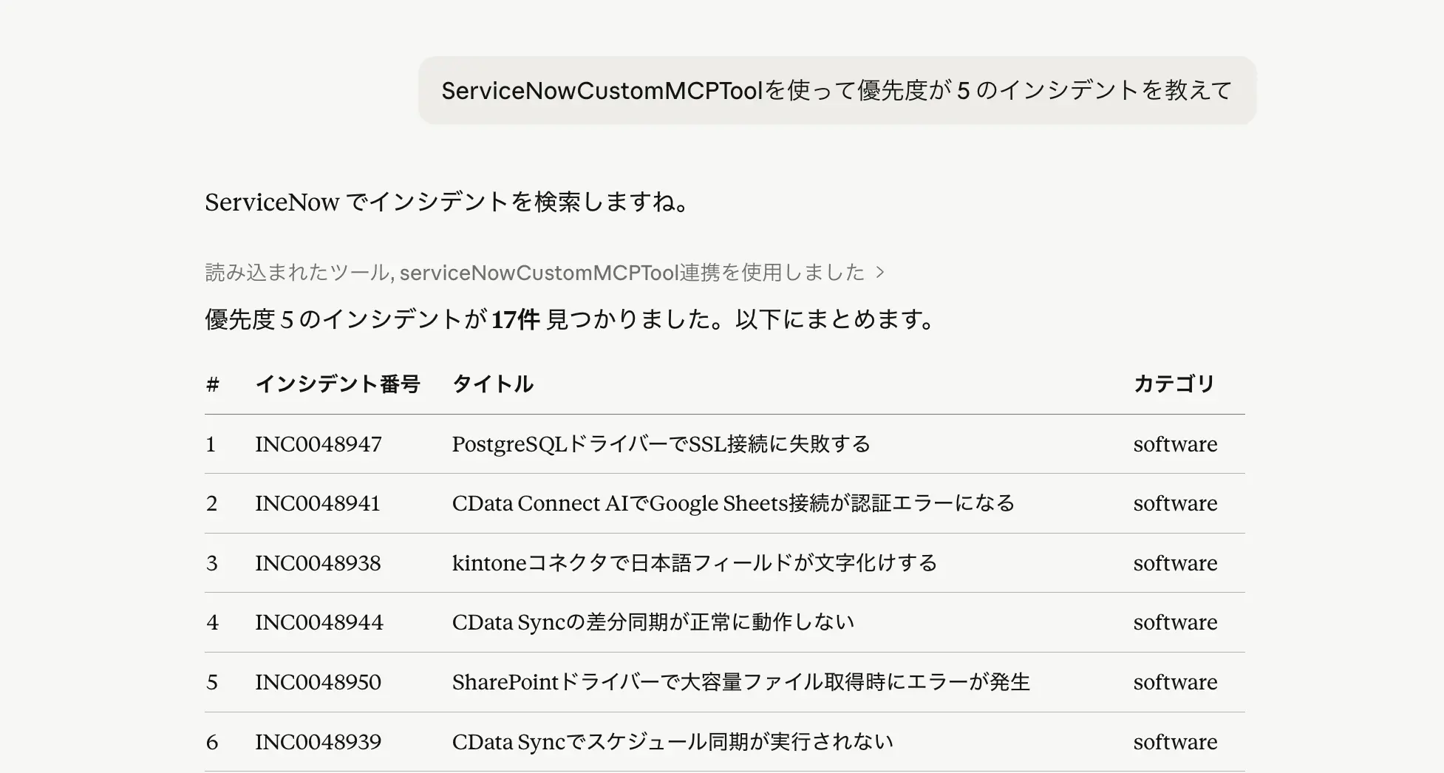The height and width of the screenshot is (773, 1444).
Task: Select incident INC0048938 kintone mojibake row
Action: (318, 562)
